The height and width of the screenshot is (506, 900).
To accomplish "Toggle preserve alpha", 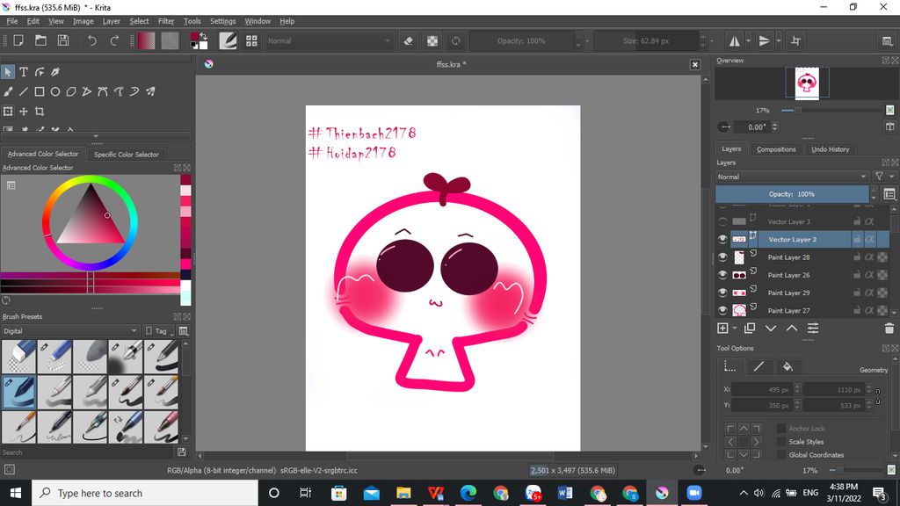I will click(x=432, y=40).
